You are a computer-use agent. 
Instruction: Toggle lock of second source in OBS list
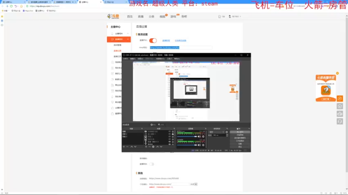pos(173,134)
